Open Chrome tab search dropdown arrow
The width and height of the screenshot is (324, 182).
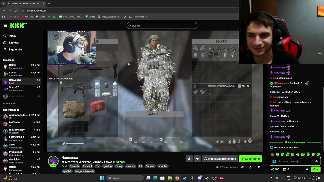pos(3,3)
